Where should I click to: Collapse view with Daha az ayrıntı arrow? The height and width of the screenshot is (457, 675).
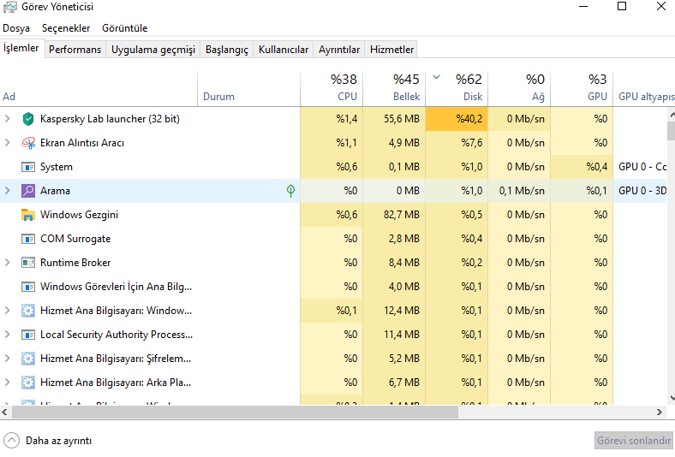pyautogui.click(x=12, y=440)
